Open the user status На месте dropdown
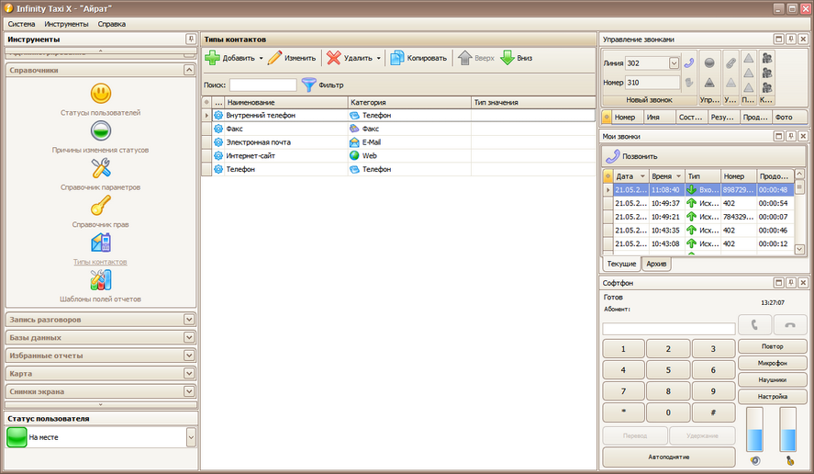Screen dimensions: 814x474 pyautogui.click(x=191, y=437)
